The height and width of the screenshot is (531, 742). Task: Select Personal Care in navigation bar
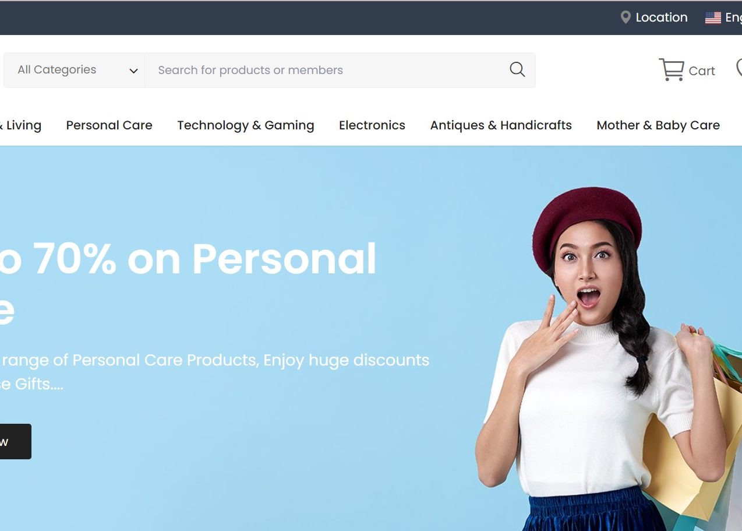[109, 125]
